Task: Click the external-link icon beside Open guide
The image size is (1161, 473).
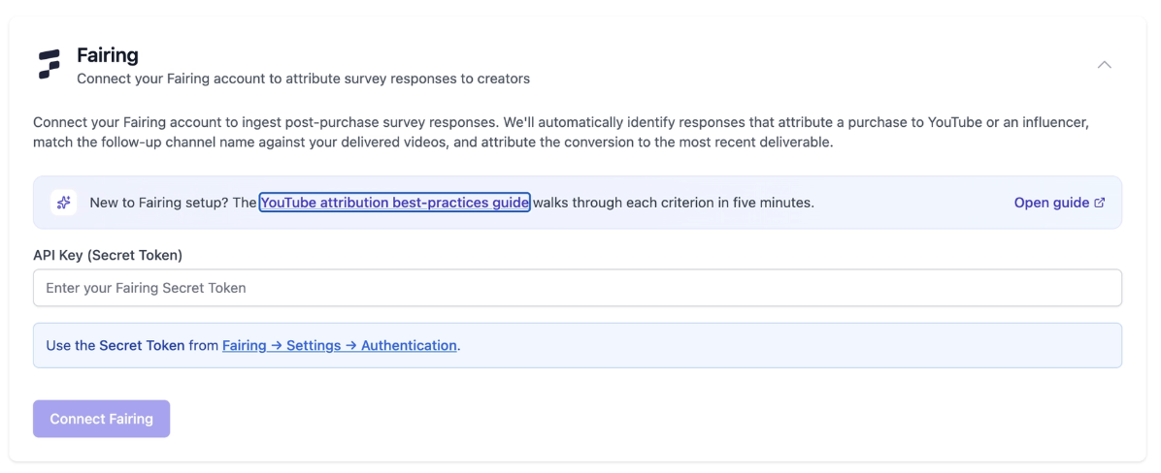Action: coord(1100,203)
